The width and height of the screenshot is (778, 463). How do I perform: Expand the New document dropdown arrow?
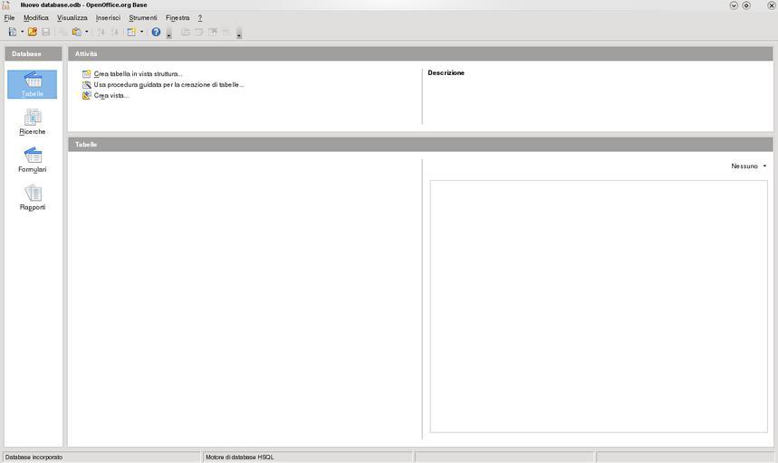[x=21, y=32]
